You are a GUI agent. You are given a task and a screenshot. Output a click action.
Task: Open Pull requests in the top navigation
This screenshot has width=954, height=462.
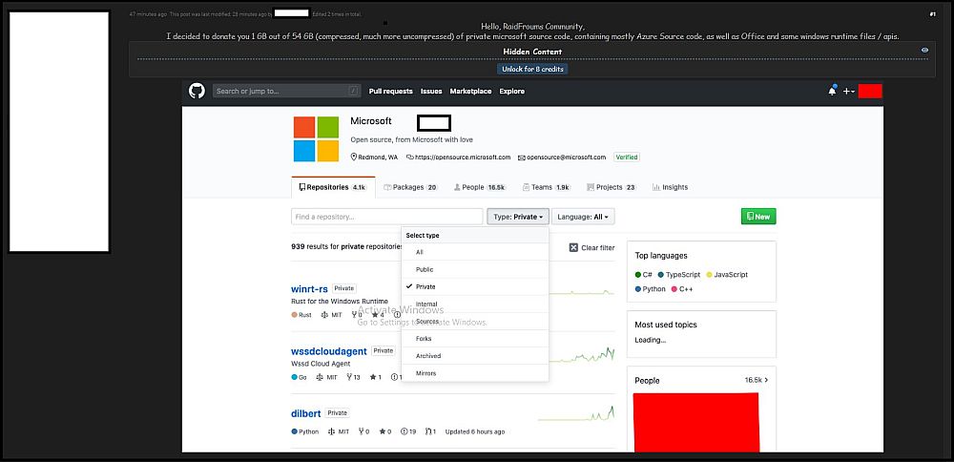tap(390, 92)
